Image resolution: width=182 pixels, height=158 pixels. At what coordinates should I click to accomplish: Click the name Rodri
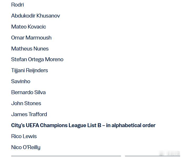pos(18,5)
